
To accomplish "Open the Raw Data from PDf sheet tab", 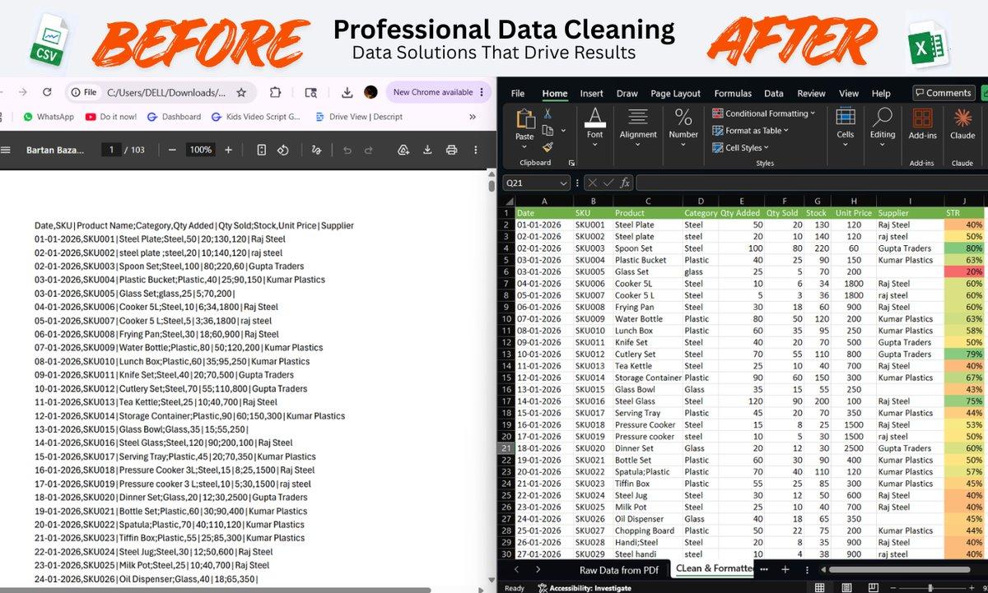I will point(620,569).
